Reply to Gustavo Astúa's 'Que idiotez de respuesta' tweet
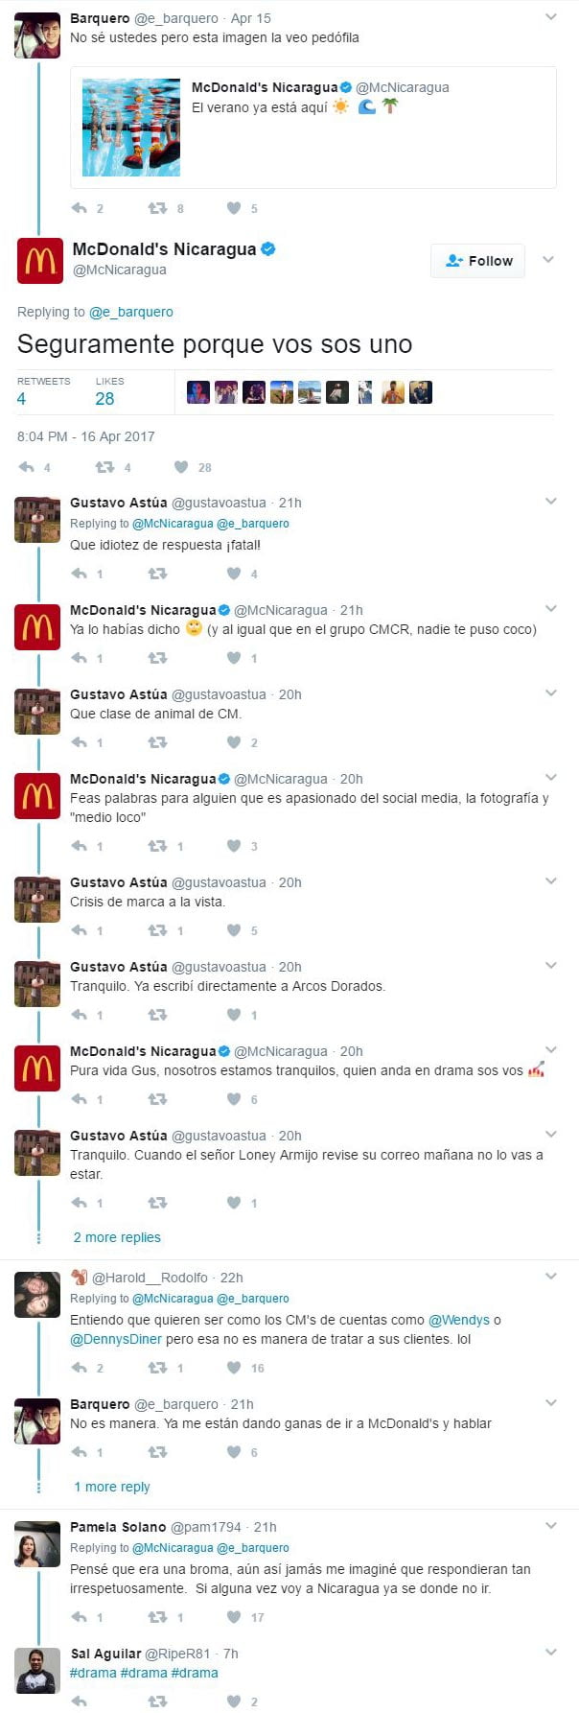Screen dimensions: 579x1713 80,574
